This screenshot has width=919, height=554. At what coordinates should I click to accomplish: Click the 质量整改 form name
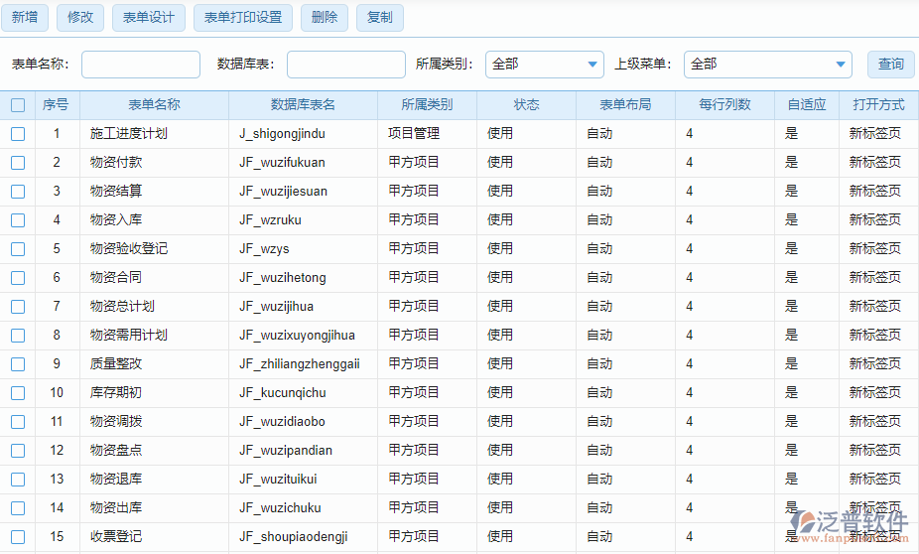click(x=116, y=364)
